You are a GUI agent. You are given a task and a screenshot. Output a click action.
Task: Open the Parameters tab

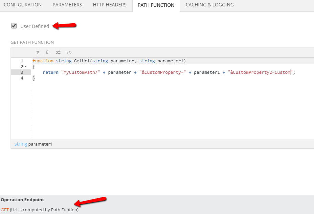(x=67, y=5)
